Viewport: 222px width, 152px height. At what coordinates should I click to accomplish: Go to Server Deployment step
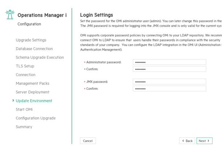click(x=32, y=92)
